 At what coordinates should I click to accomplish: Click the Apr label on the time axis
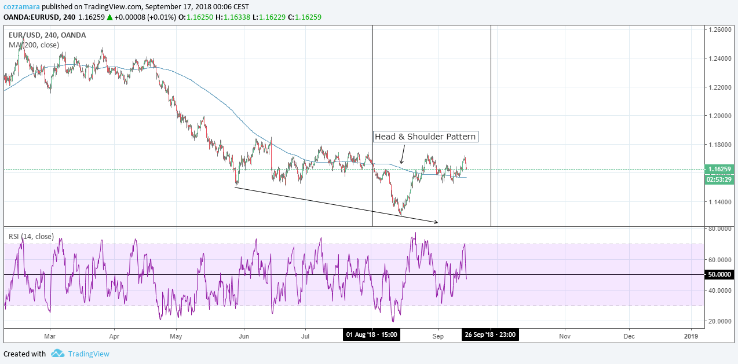click(114, 335)
